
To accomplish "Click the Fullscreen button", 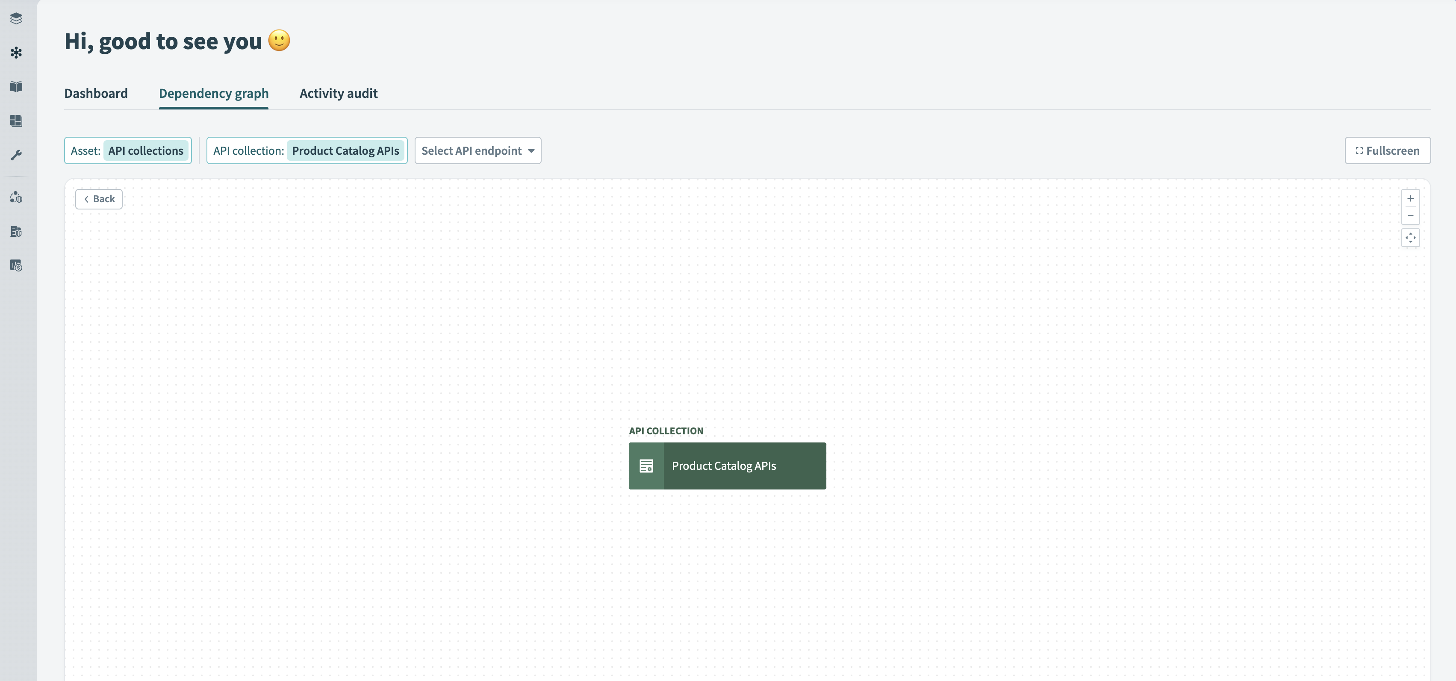I will coord(1387,151).
